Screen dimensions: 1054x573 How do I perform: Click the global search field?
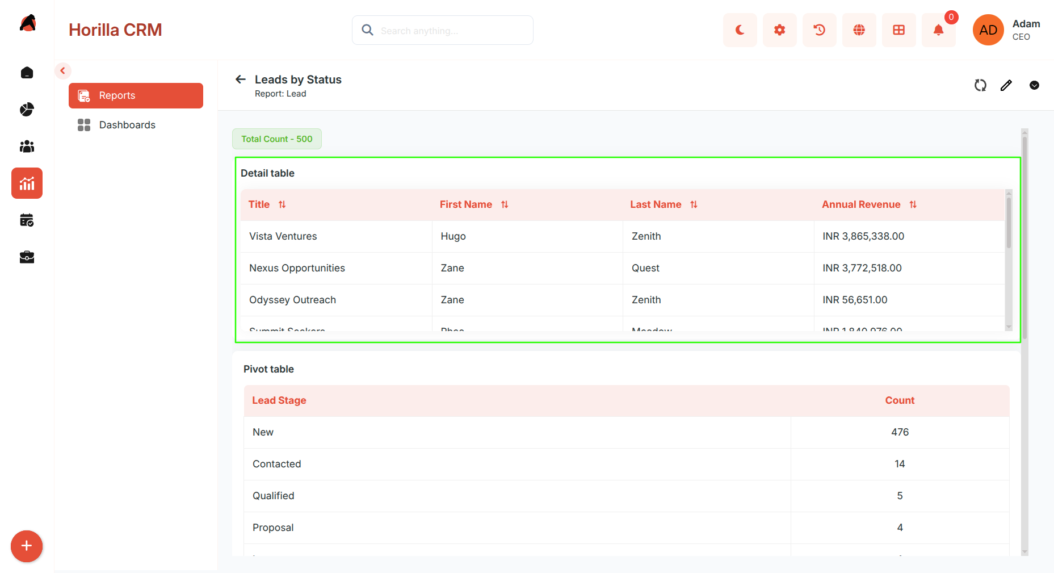[443, 30]
